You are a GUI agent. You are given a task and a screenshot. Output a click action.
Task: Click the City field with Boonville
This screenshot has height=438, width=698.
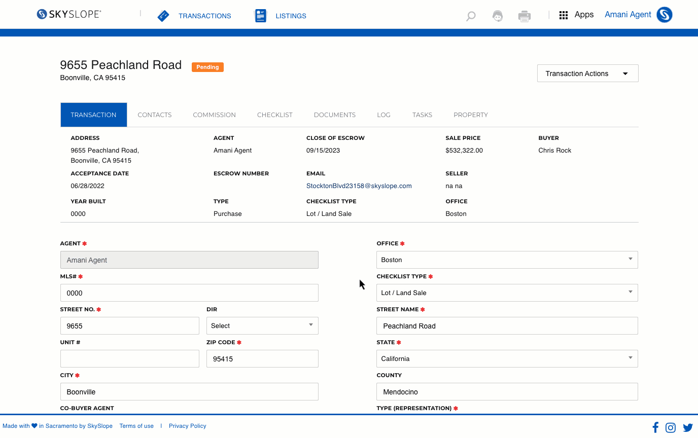click(x=189, y=392)
